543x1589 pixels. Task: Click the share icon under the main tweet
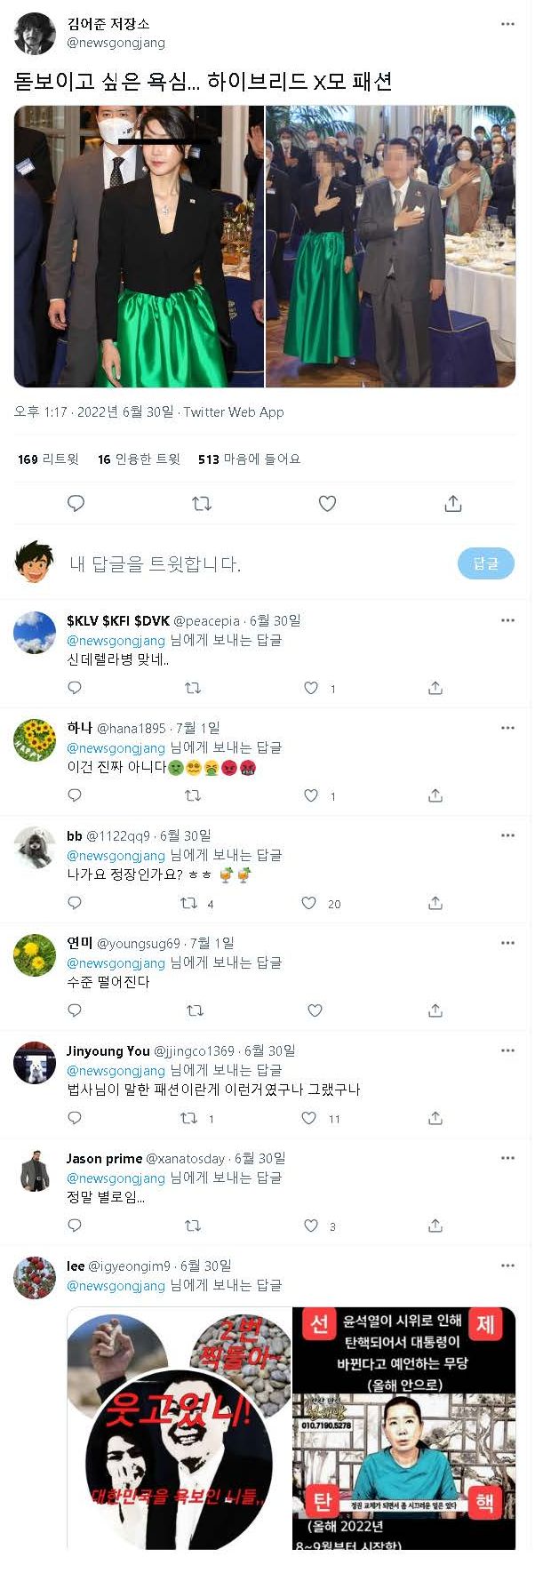pos(452,503)
